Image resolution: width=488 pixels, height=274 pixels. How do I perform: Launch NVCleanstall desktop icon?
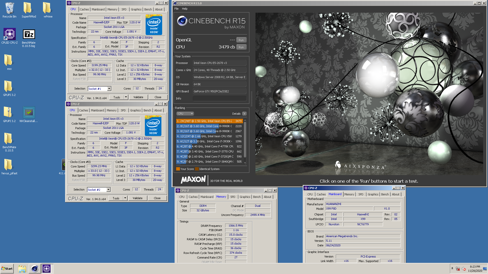(29, 114)
